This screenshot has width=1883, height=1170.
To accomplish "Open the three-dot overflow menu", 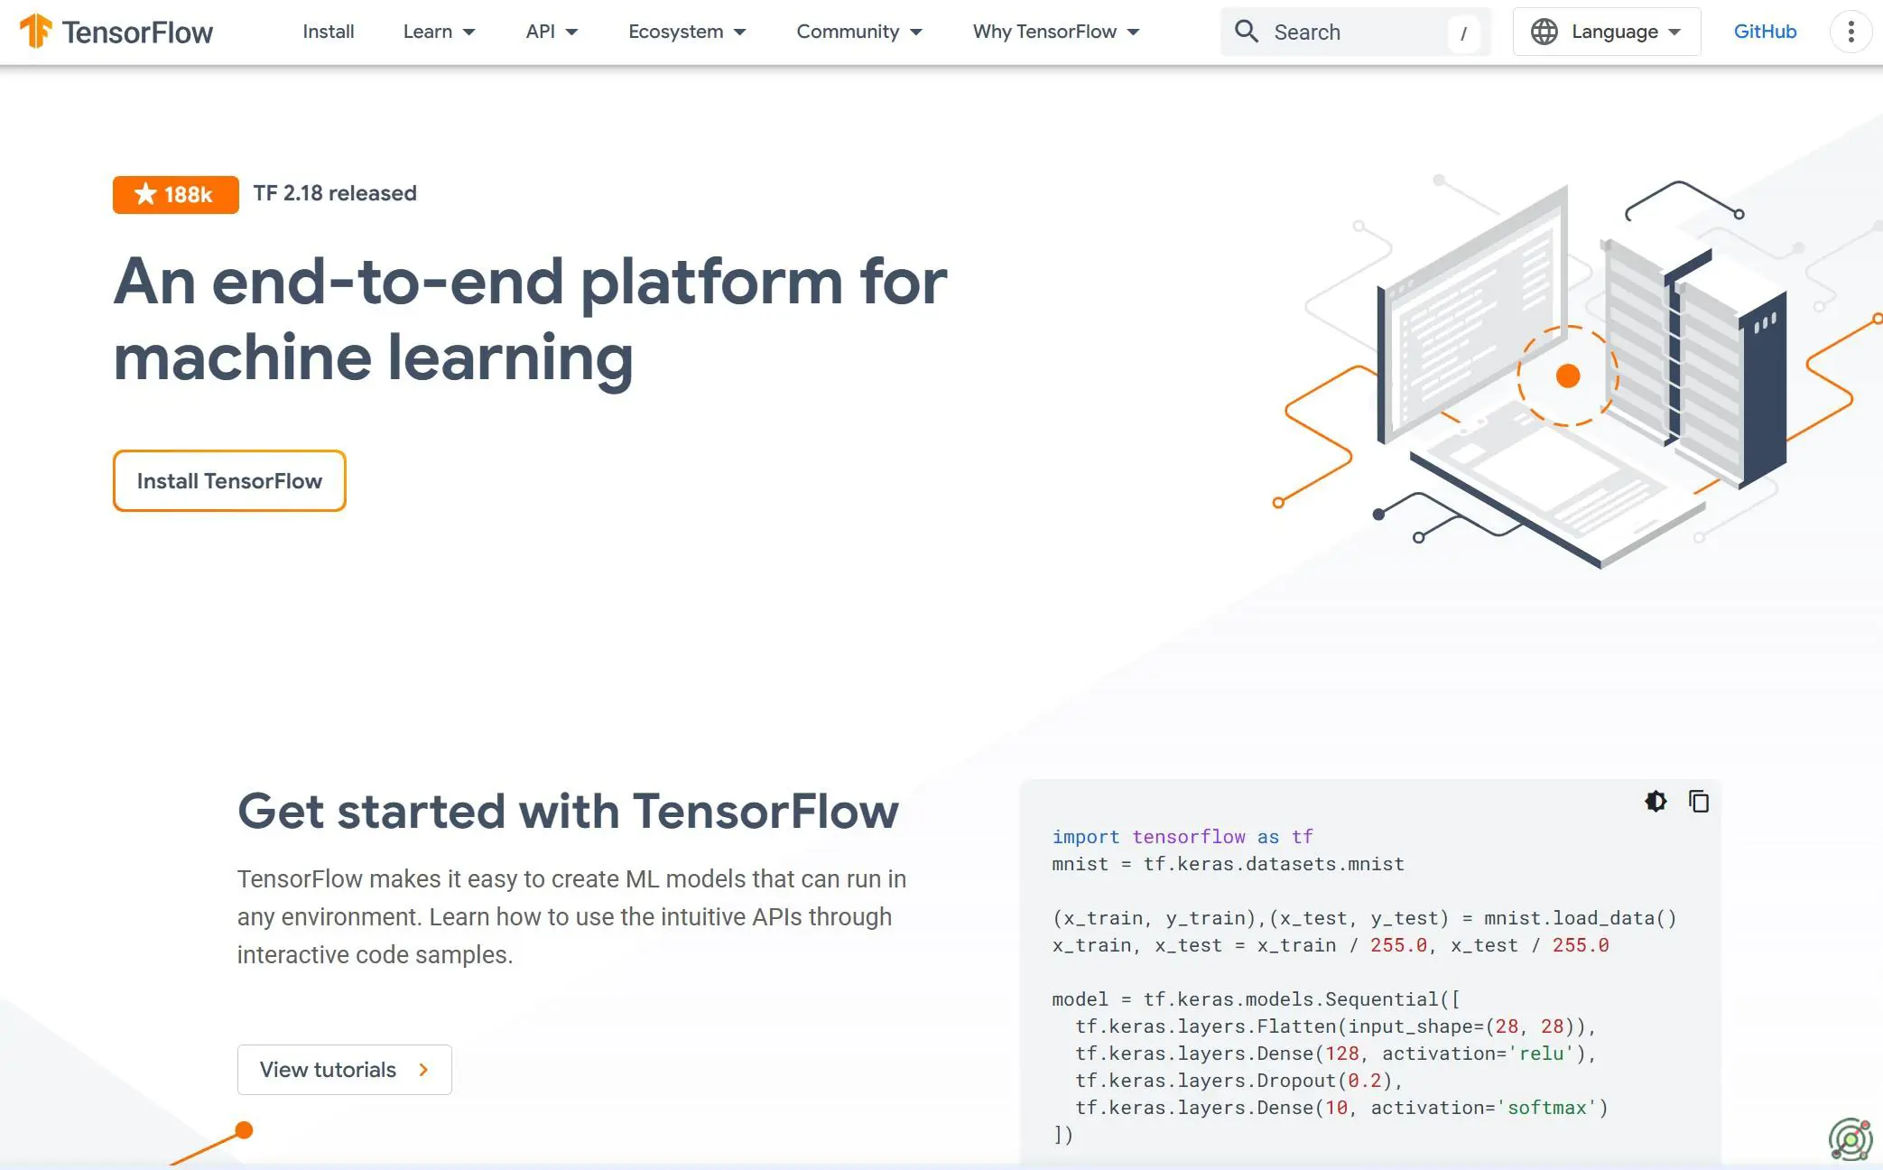I will tap(1851, 32).
